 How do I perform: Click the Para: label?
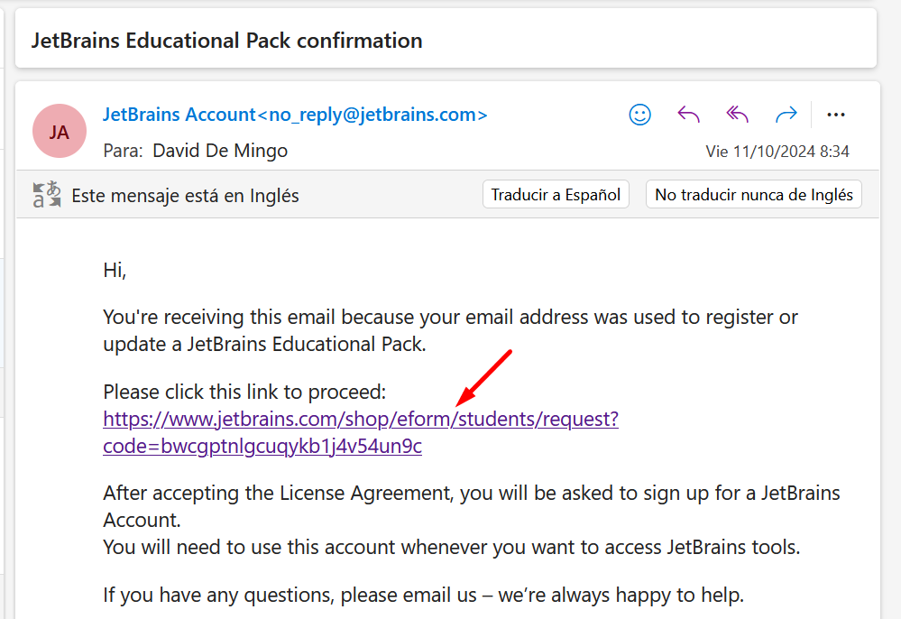(123, 151)
